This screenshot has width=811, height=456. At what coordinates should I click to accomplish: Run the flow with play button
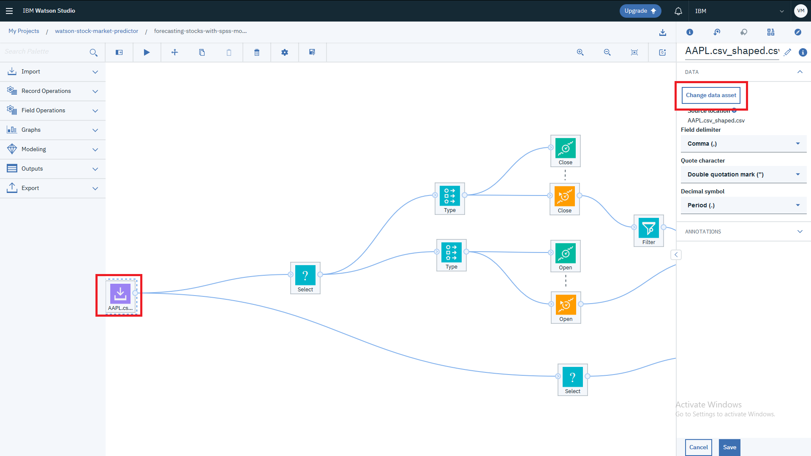147,52
